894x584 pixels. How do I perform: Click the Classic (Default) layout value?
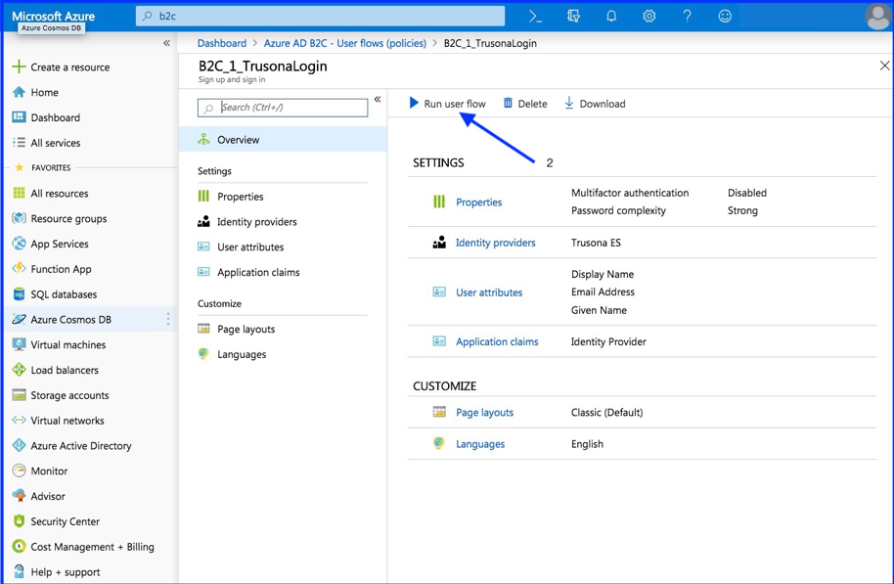point(606,413)
